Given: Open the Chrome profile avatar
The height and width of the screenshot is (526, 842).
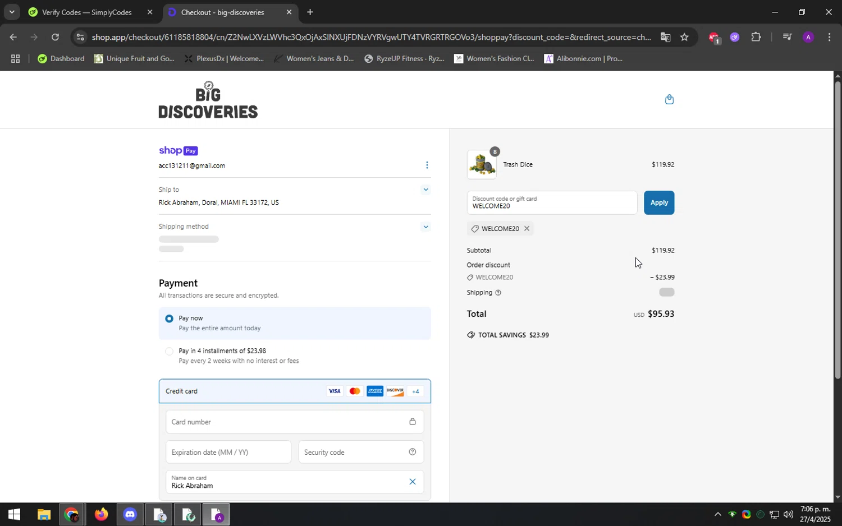Looking at the screenshot, I should [x=808, y=38].
